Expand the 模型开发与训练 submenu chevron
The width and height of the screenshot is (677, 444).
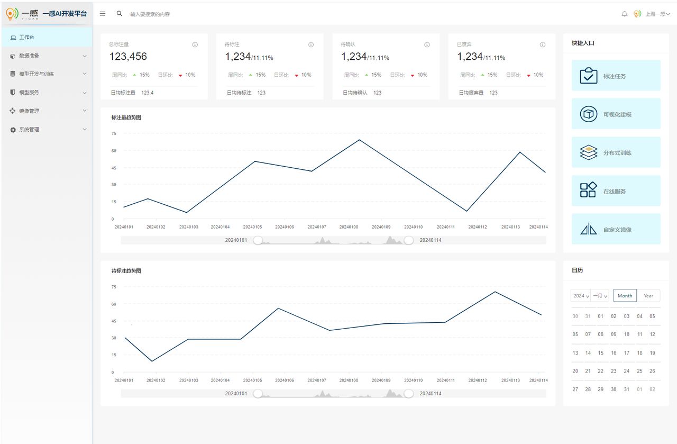(85, 74)
